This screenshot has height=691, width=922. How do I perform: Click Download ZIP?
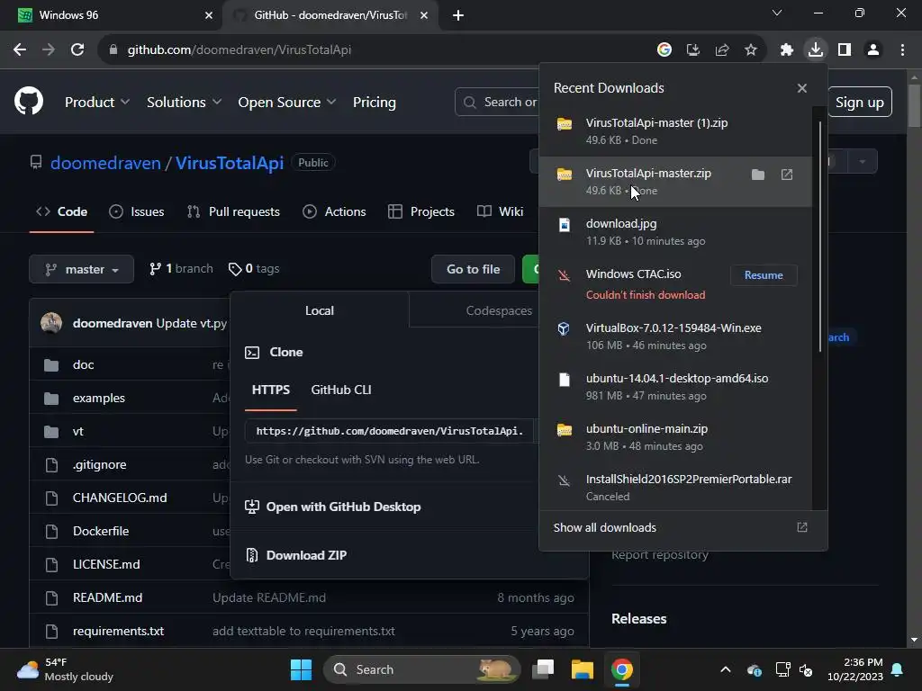pos(306,555)
